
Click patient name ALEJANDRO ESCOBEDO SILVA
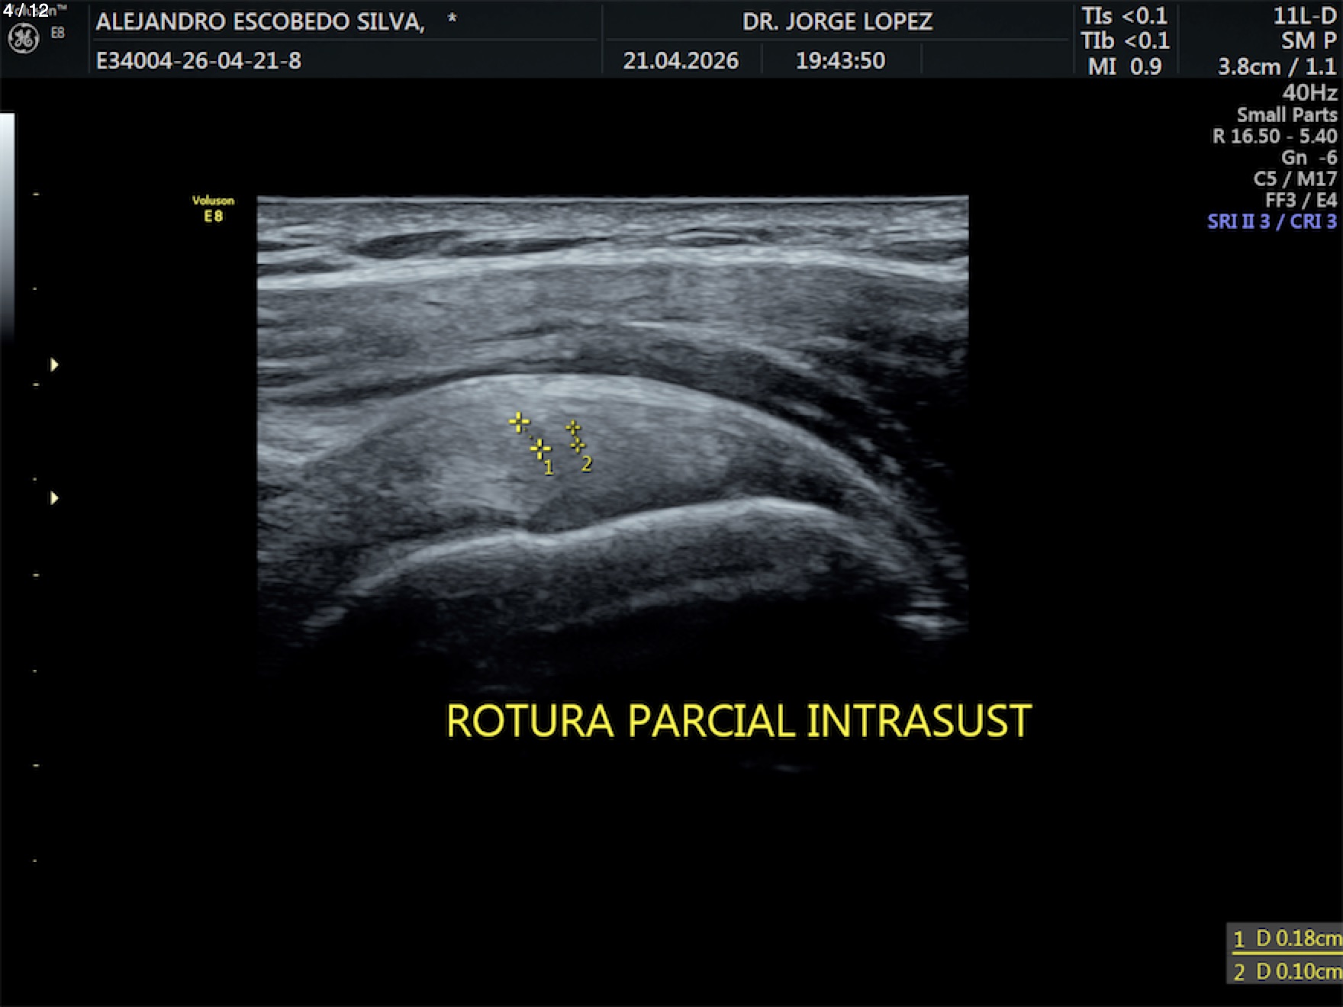point(260,22)
